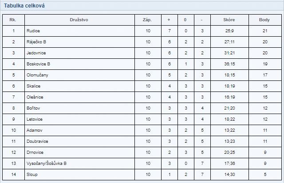Select the Záp. column header
Viewport: 284px width, 183px height.
147,20
